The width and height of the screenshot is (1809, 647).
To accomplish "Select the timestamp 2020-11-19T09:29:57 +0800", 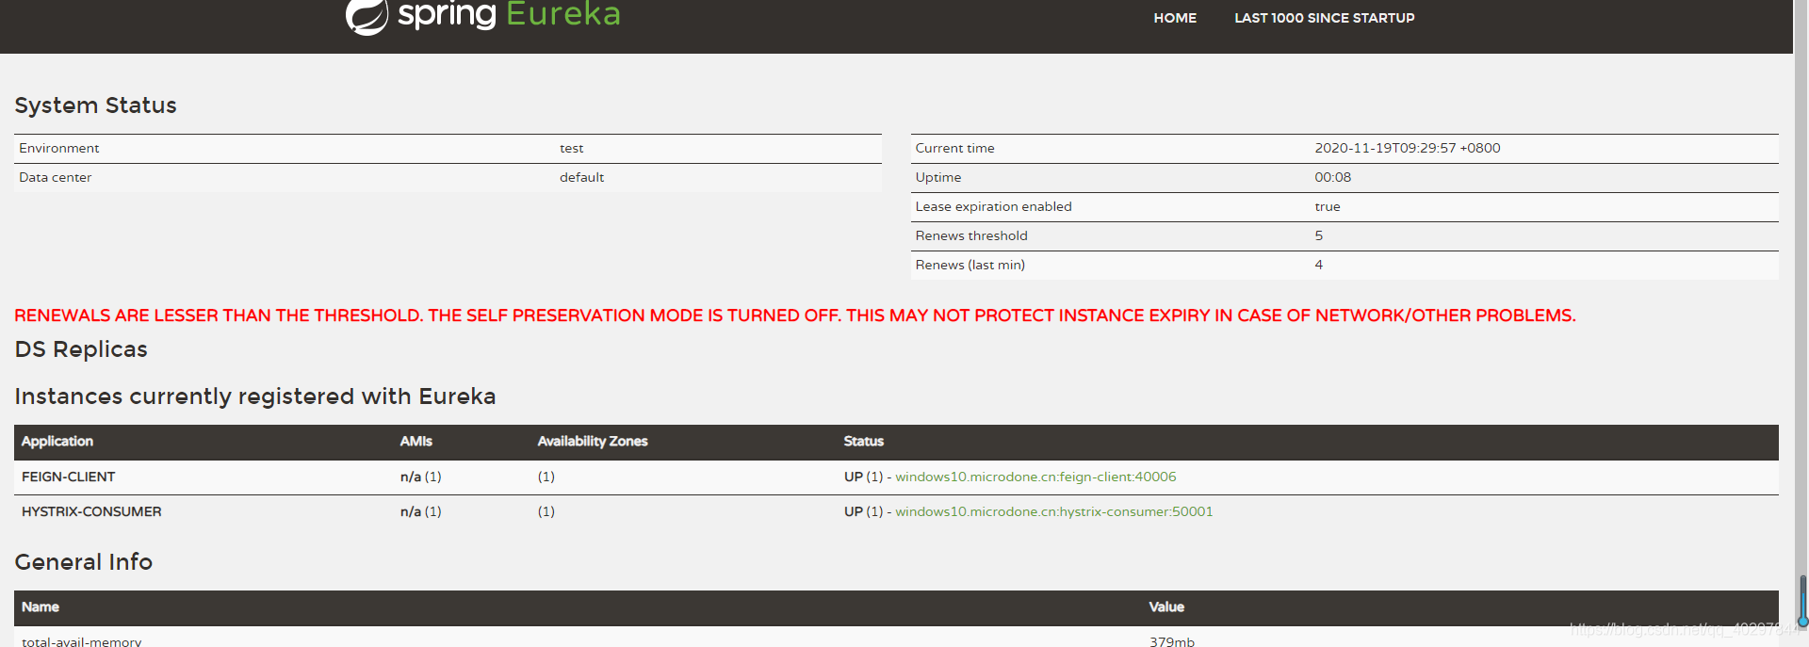I will click(1408, 148).
